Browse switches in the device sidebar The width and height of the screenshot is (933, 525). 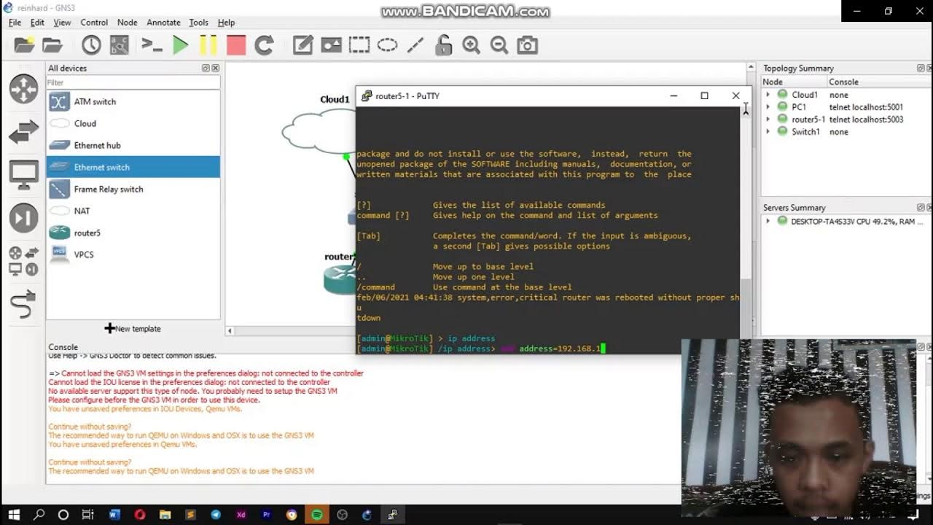(x=23, y=133)
